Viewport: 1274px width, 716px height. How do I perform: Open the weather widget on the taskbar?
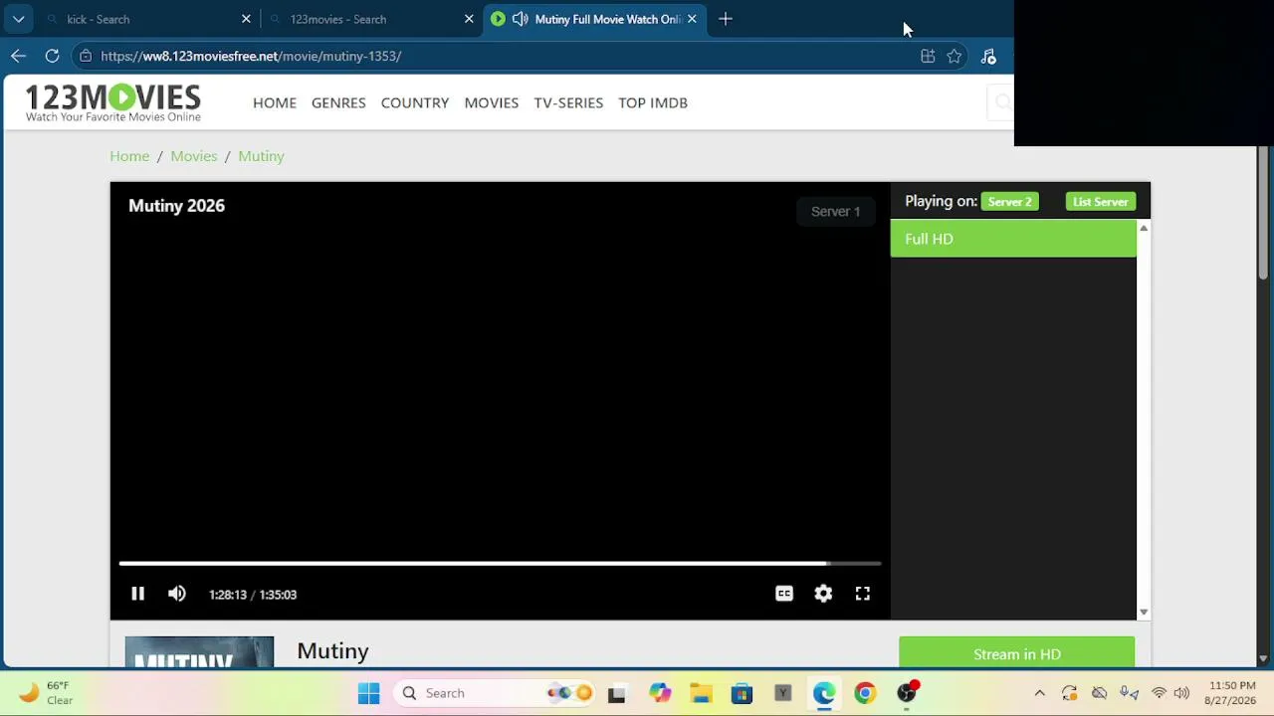pyautogui.click(x=46, y=693)
